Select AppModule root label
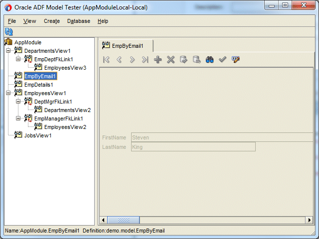This screenshot has width=319, height=239. pos(28,42)
